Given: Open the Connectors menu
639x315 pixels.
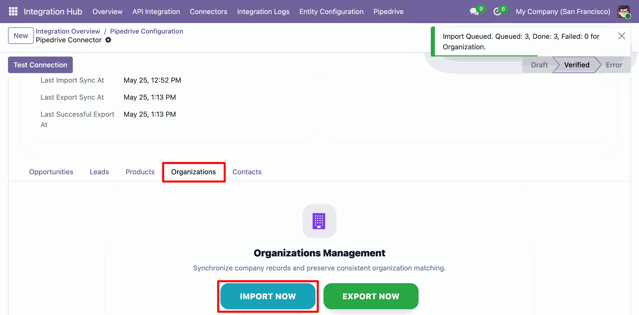Looking at the screenshot, I should click(x=208, y=12).
